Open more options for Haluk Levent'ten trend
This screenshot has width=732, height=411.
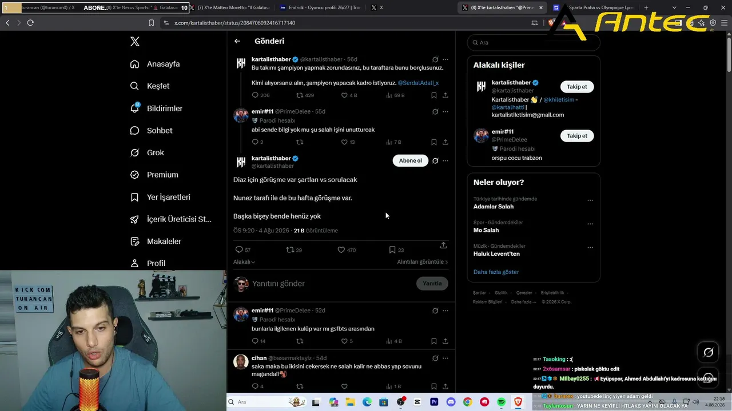pyautogui.click(x=590, y=248)
